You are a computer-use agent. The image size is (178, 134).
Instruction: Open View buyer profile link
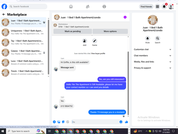pyautogui.click(x=98, y=54)
